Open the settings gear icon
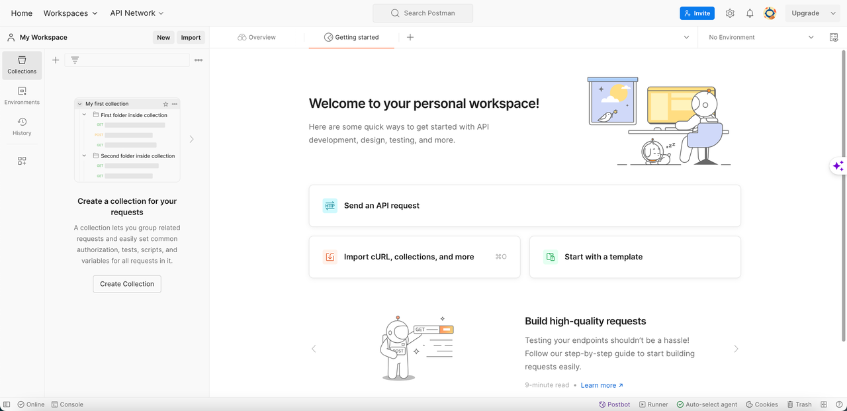Image resolution: width=847 pixels, height=411 pixels. 730,13
